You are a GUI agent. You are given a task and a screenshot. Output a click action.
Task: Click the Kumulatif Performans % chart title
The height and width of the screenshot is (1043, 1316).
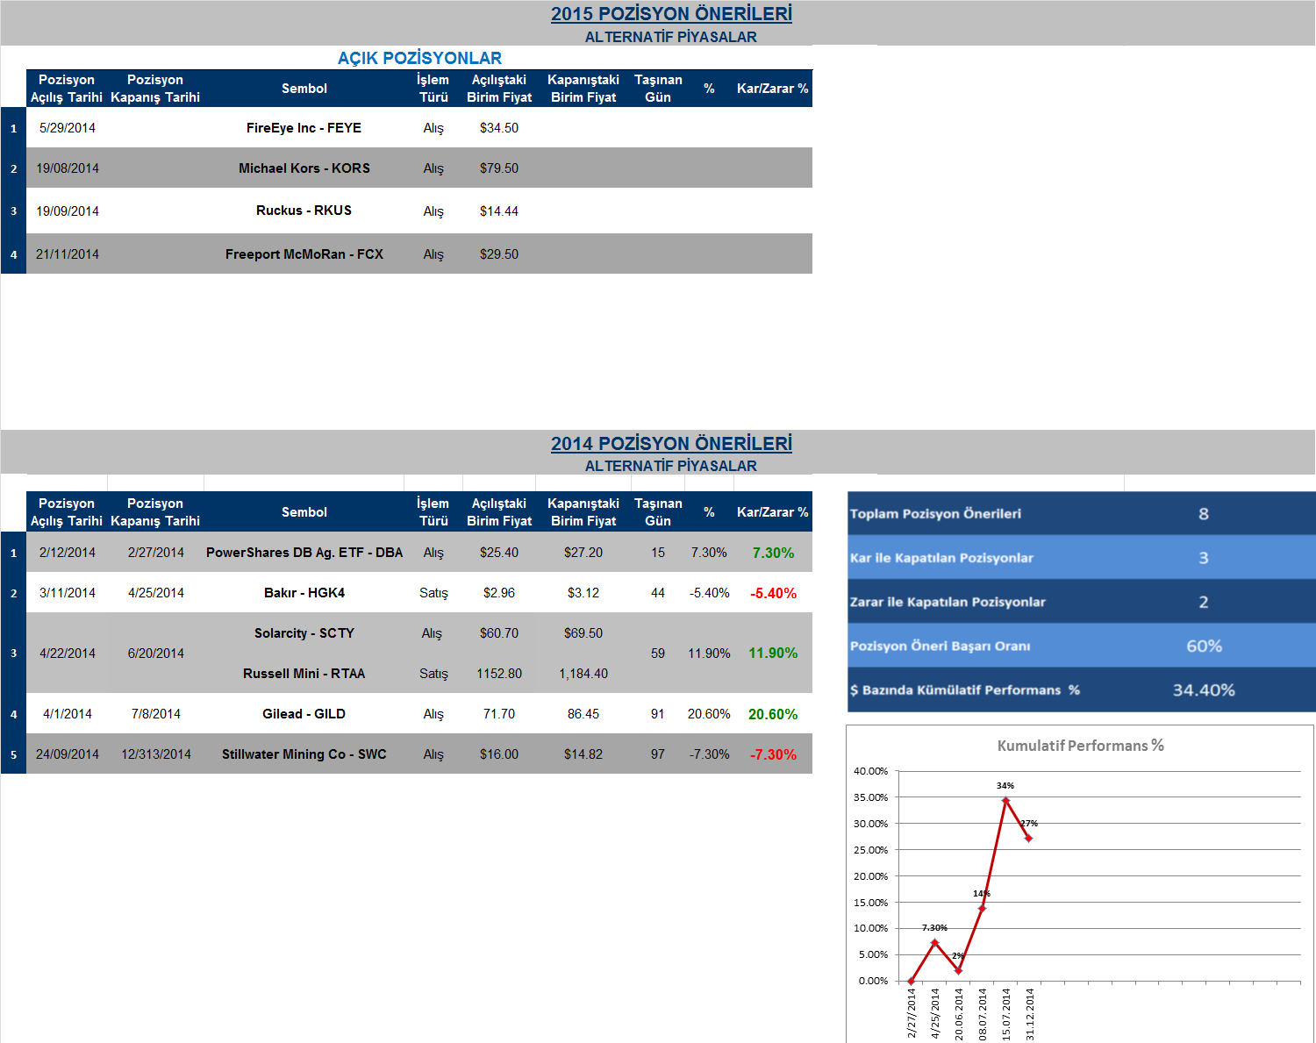pyautogui.click(x=1080, y=746)
